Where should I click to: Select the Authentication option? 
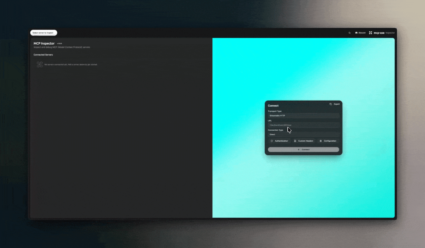tap(279, 141)
